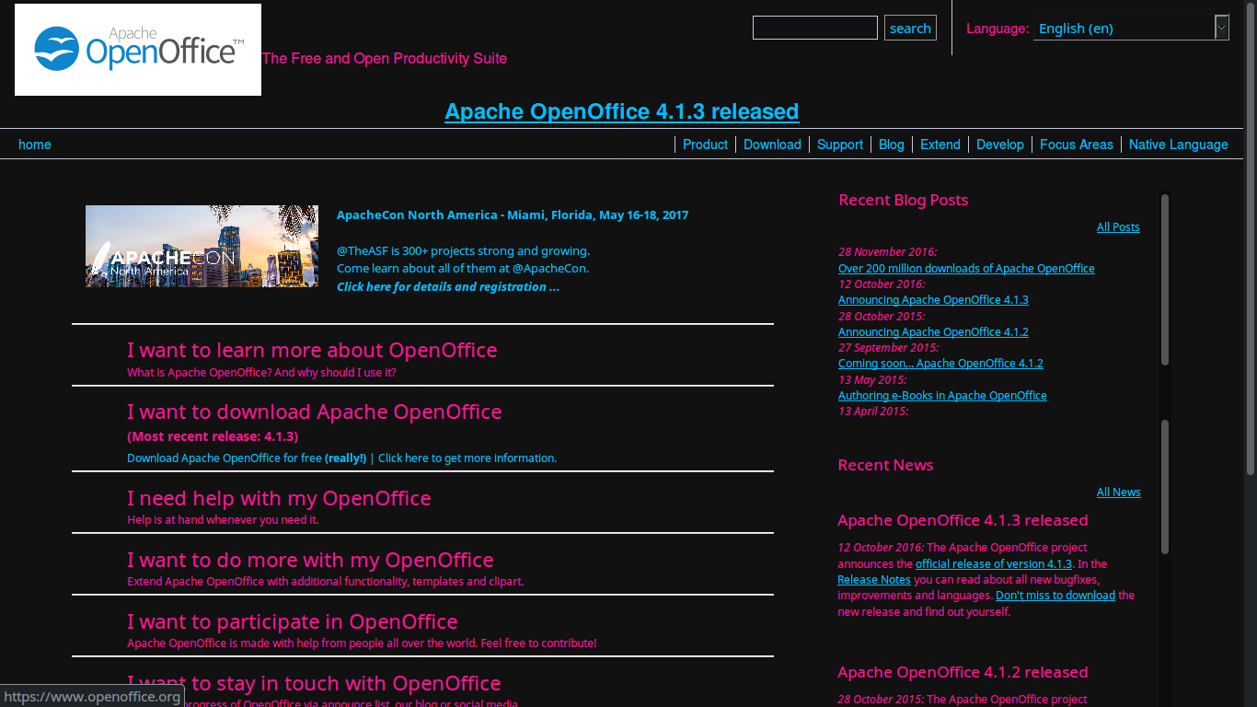Click the Apache OpenOffice 4.1.3 released headline
The image size is (1257, 707).
click(x=622, y=111)
